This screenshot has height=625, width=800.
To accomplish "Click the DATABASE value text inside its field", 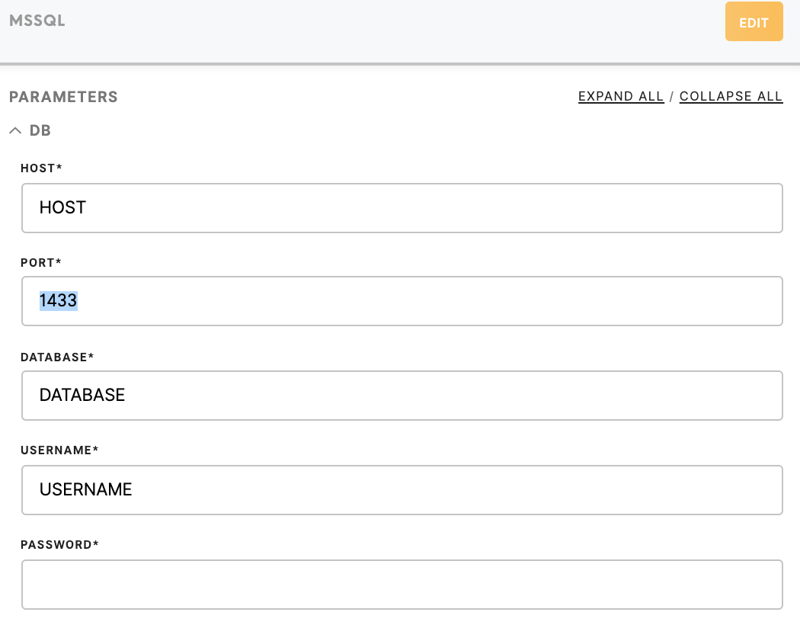I will click(x=82, y=395).
